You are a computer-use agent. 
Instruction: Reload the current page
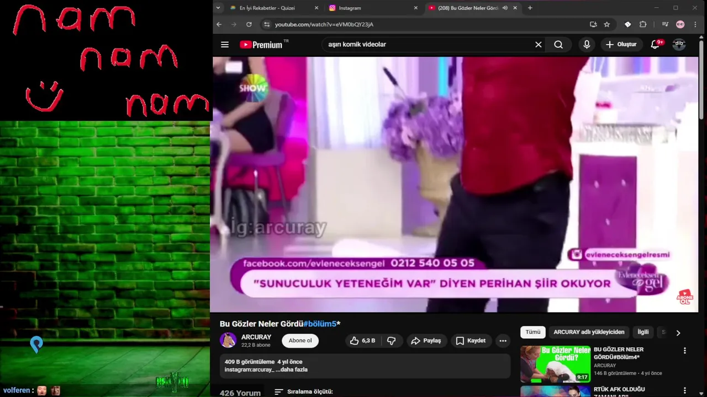pos(249,24)
